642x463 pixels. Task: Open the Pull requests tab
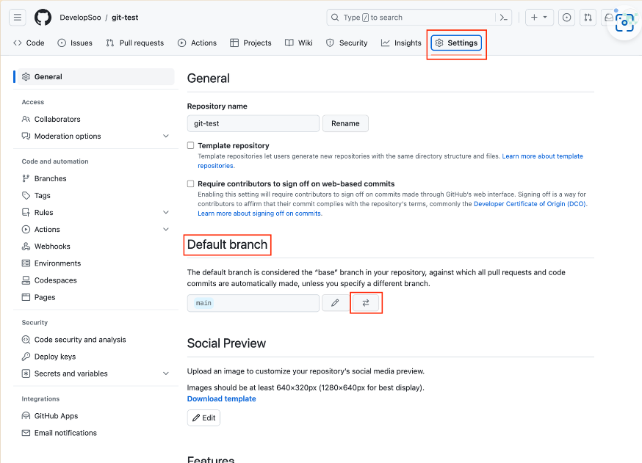[134, 43]
